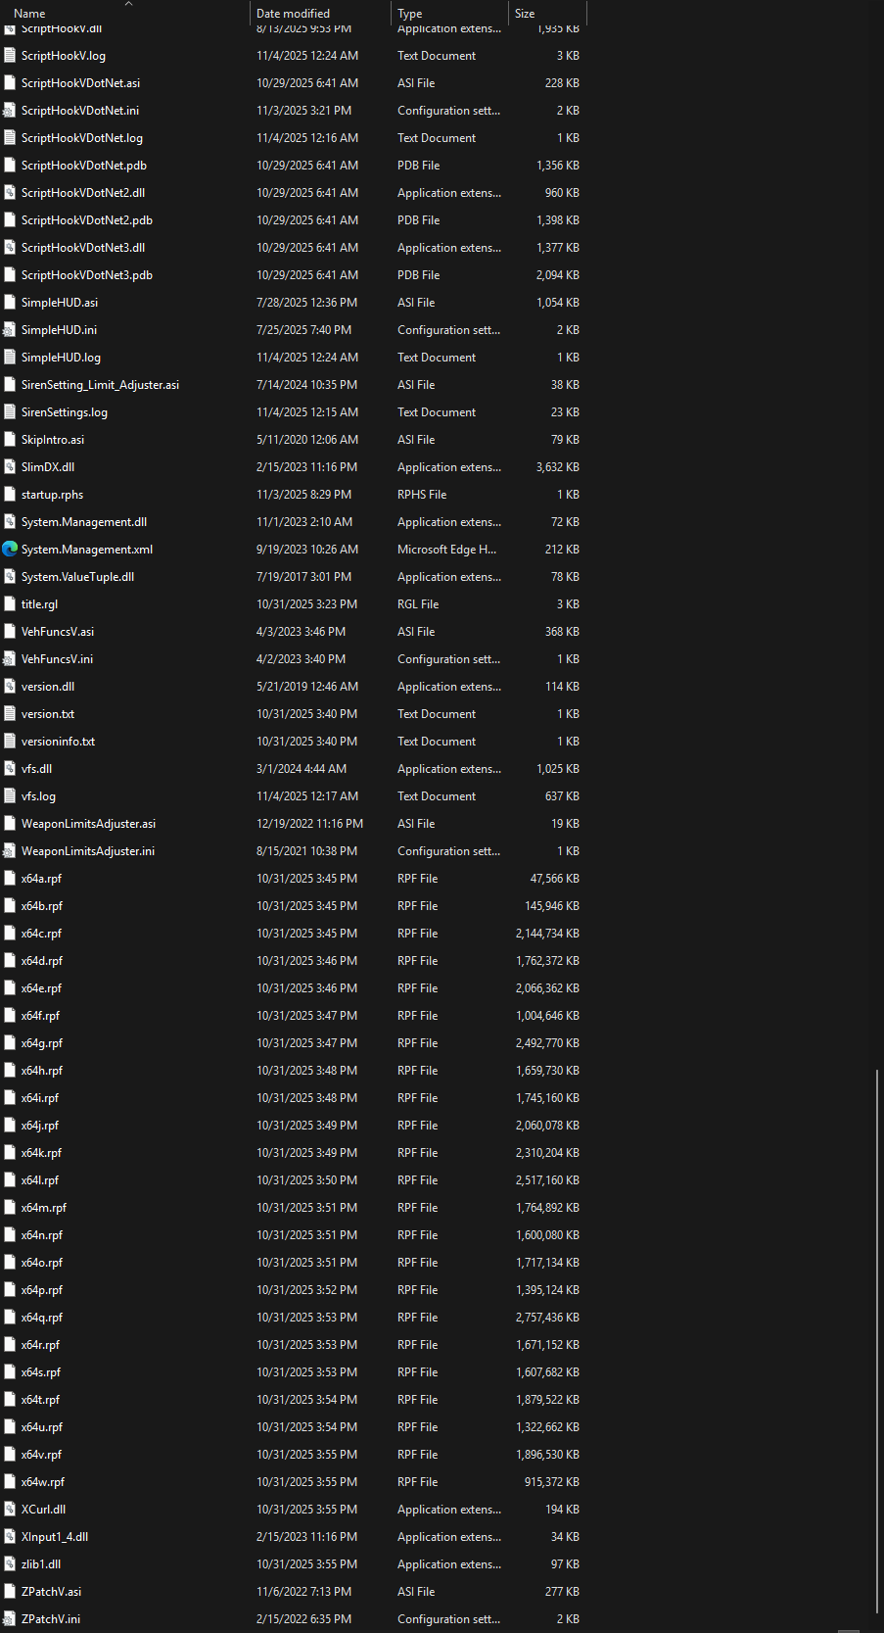The image size is (884, 1633).
Task: Click the startup.rphs file icon
Action: click(10, 495)
